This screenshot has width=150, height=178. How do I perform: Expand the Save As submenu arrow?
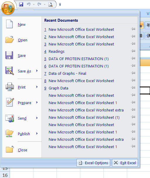[x=37, y=71]
